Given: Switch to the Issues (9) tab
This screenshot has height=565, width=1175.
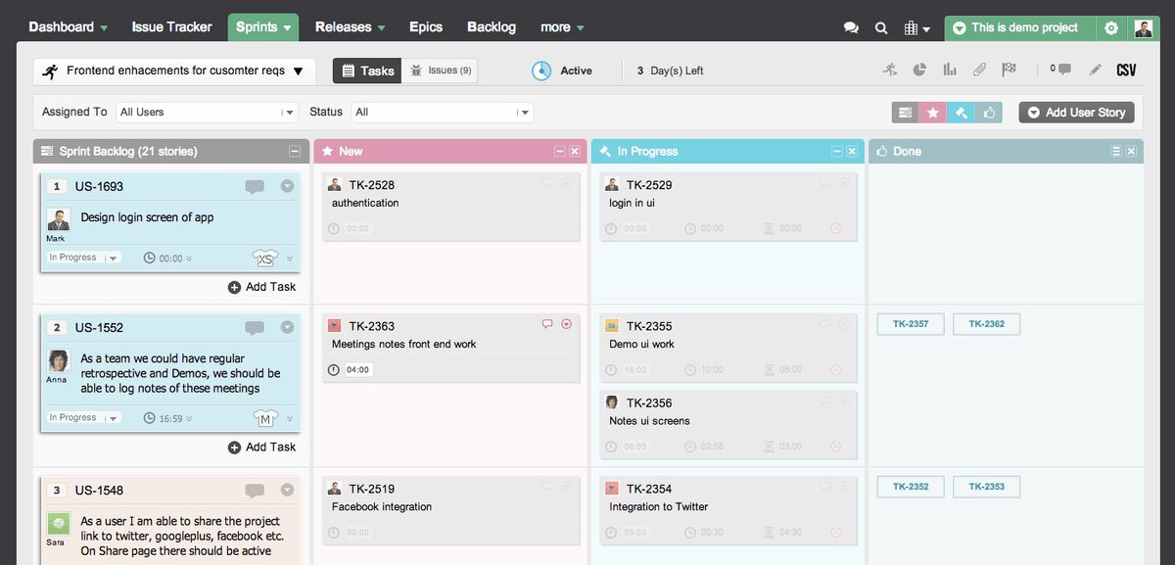Looking at the screenshot, I should [441, 71].
